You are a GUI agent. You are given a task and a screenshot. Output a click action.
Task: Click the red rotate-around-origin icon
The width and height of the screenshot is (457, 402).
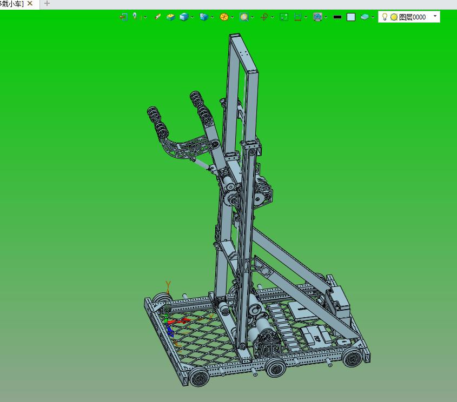264,17
